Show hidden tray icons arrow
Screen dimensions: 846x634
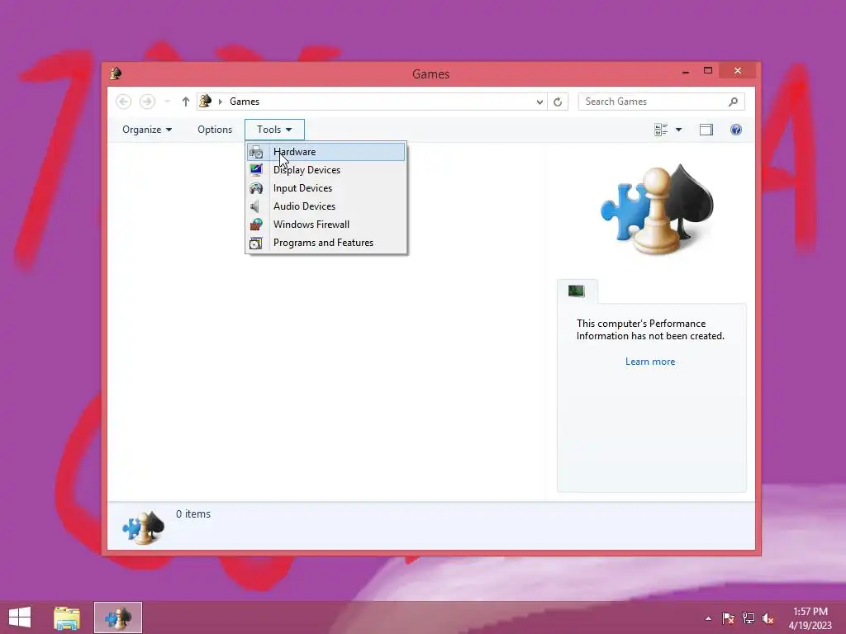tap(708, 618)
